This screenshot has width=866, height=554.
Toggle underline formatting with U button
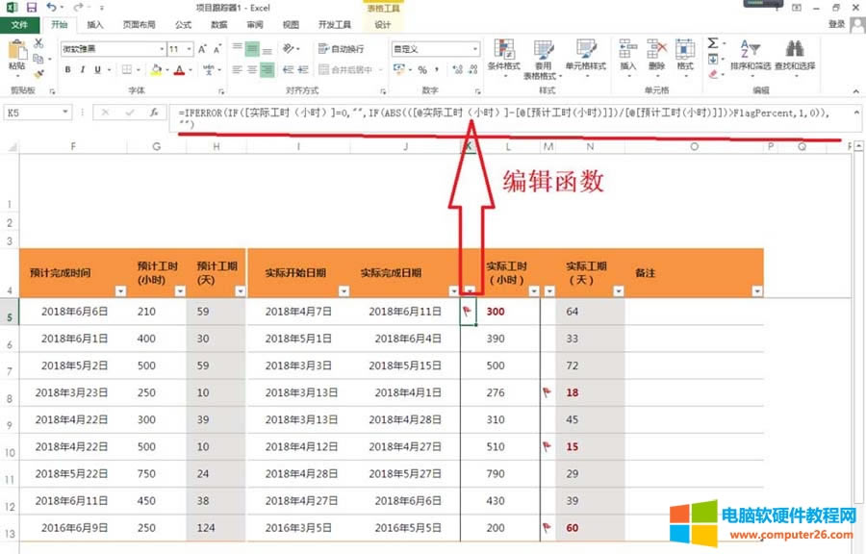95,69
